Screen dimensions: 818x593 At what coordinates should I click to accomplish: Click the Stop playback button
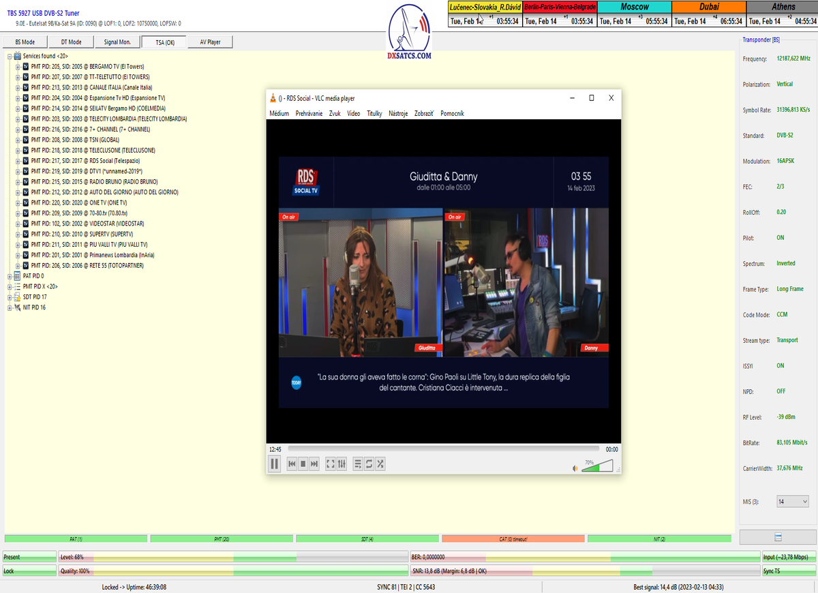tap(303, 464)
